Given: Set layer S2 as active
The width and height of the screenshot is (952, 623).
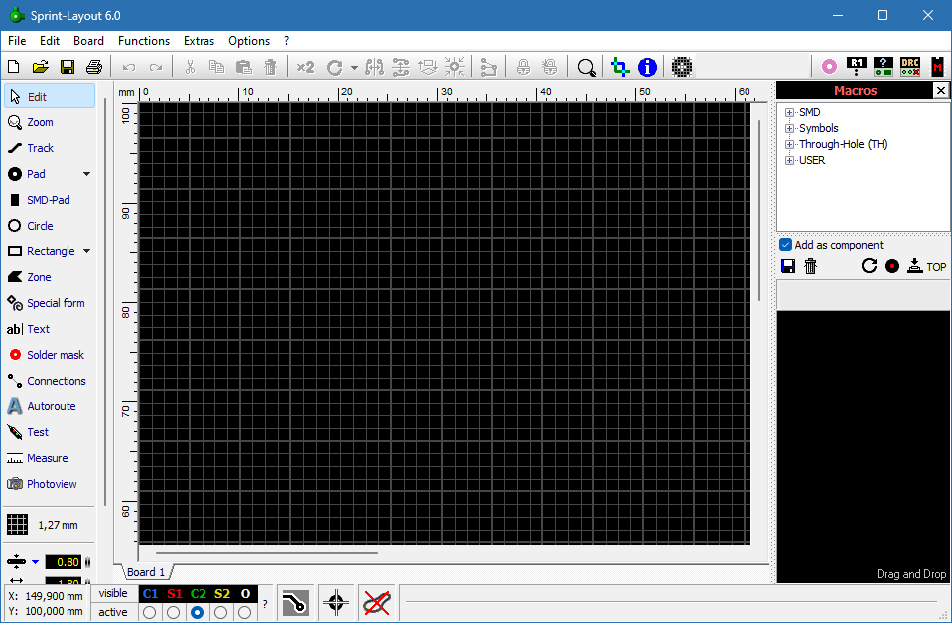Looking at the screenshot, I should pos(221,612).
